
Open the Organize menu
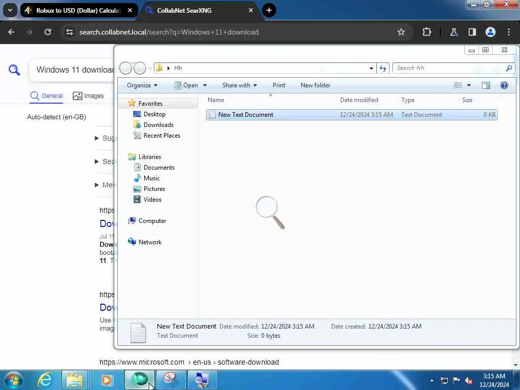point(142,85)
